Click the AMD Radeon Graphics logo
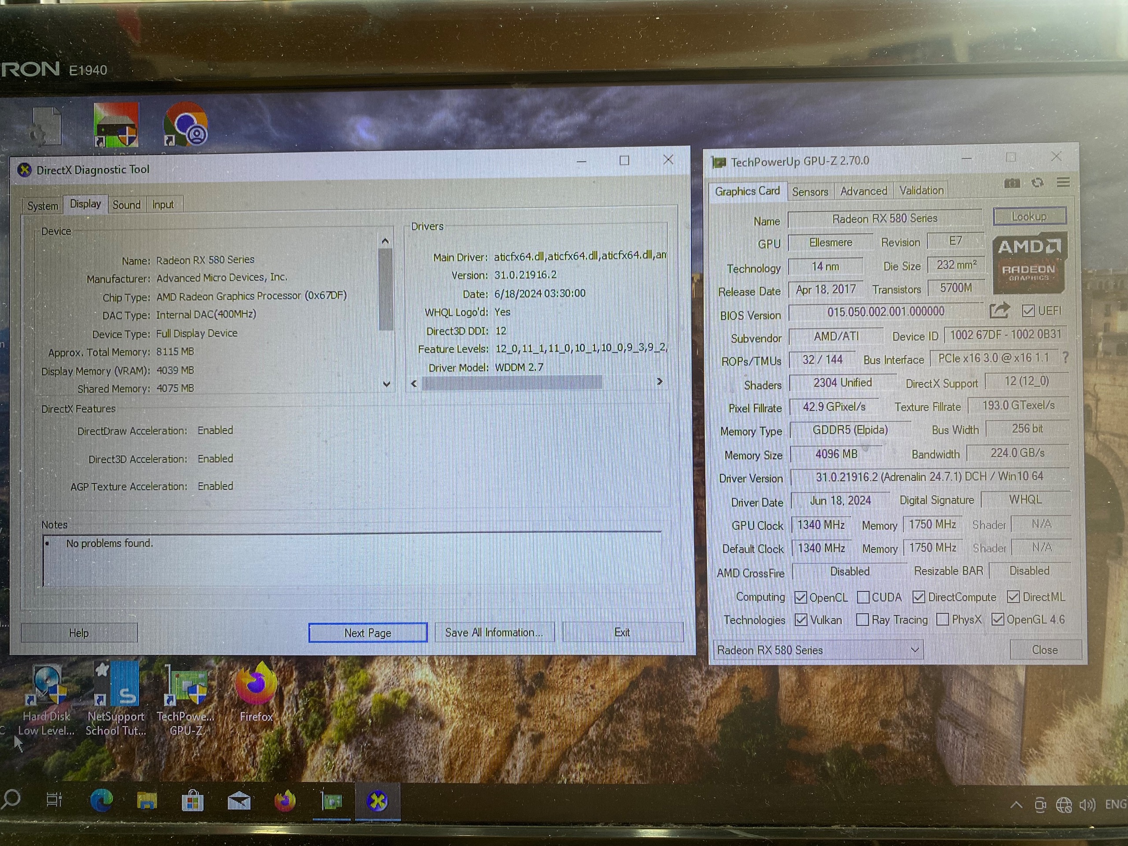 (1029, 263)
